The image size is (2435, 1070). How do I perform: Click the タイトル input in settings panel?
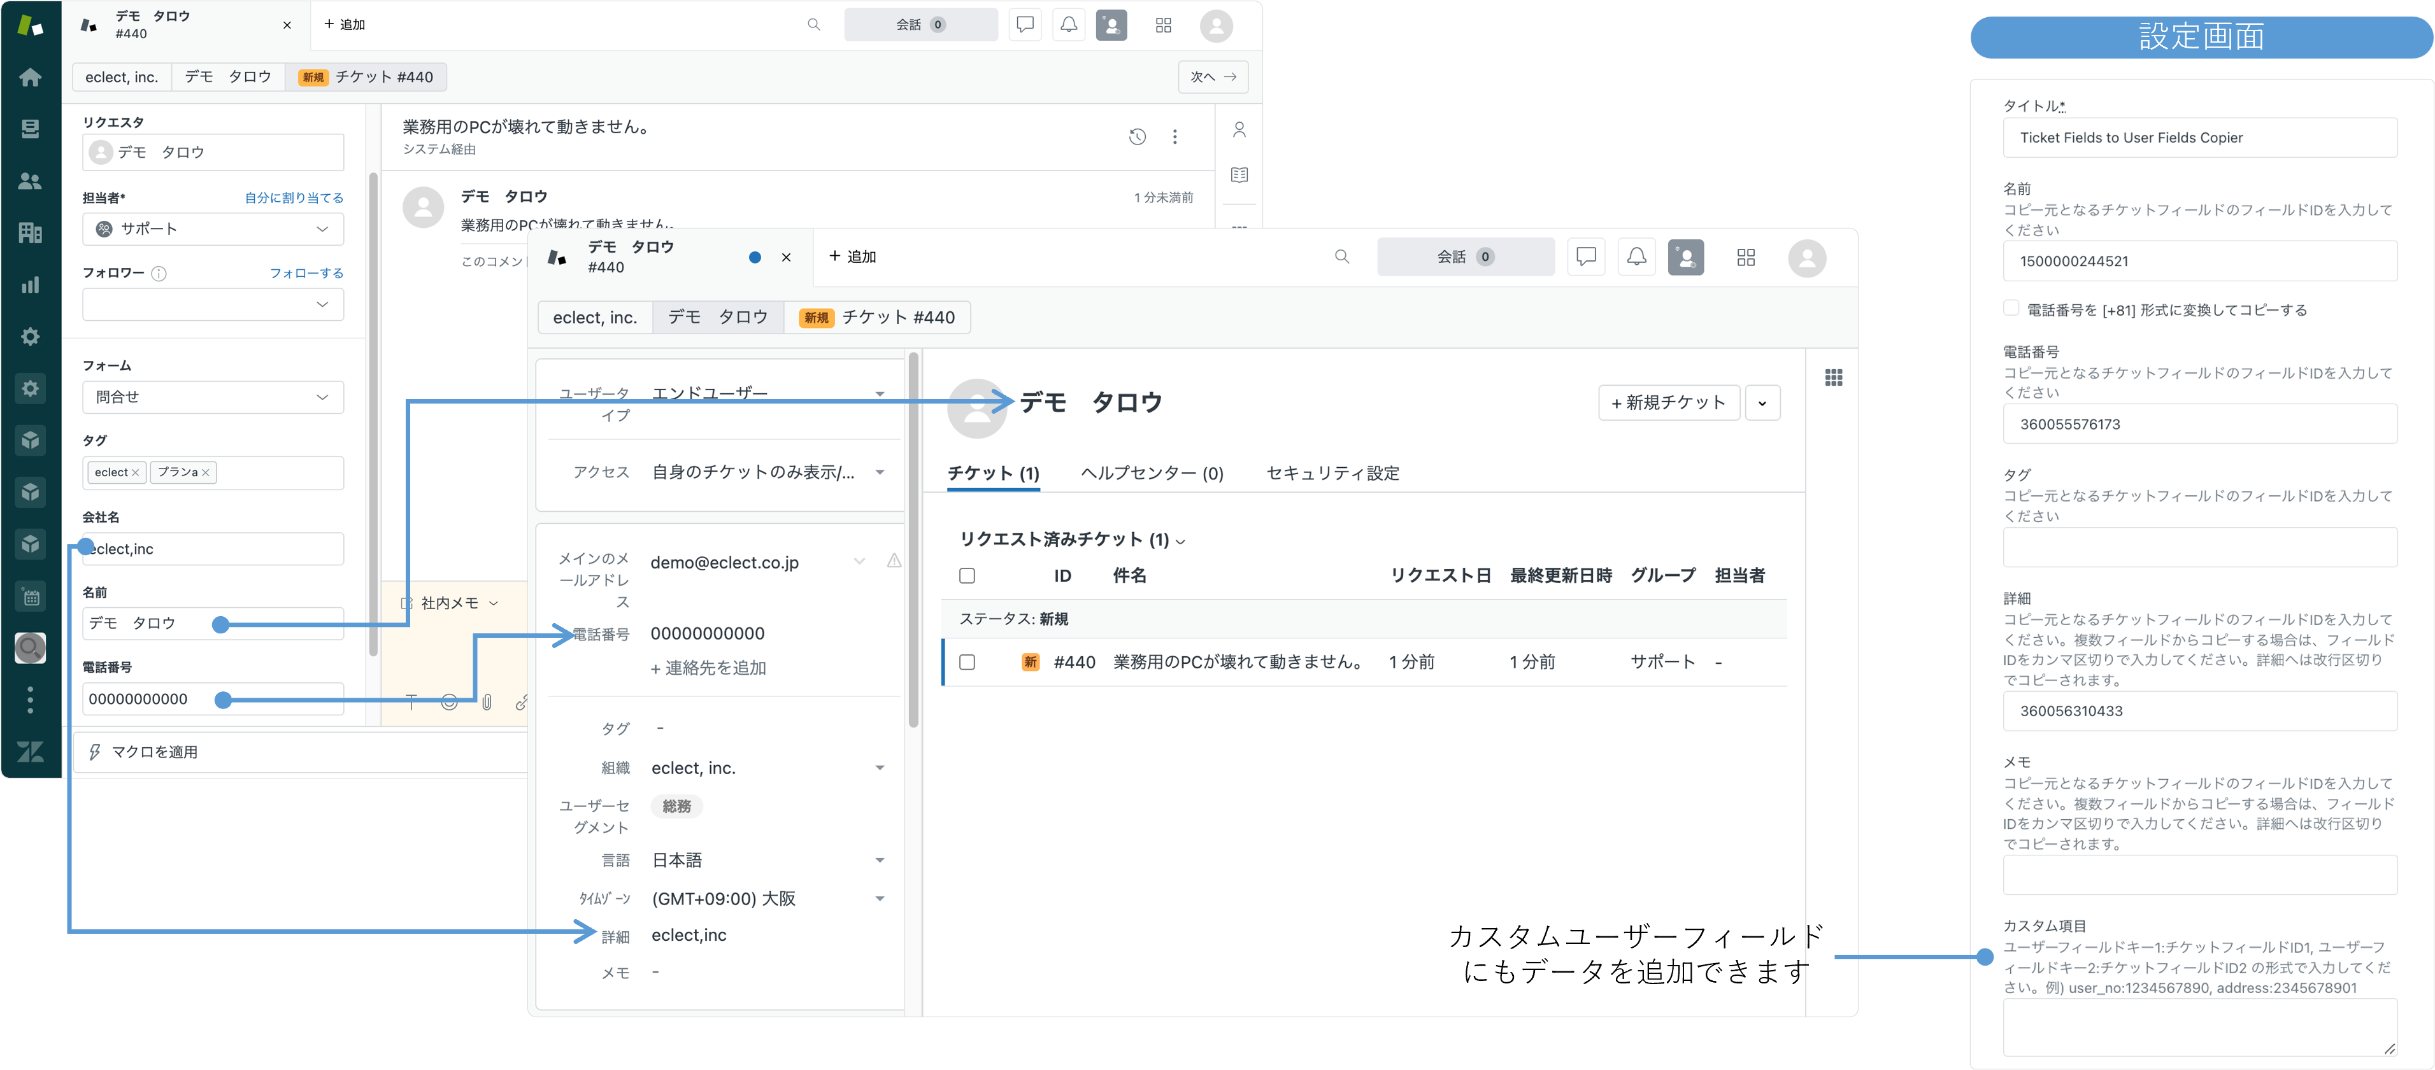[x=2199, y=138]
